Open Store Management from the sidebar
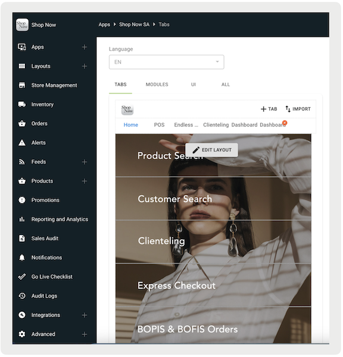The image size is (343, 357). tap(54, 85)
